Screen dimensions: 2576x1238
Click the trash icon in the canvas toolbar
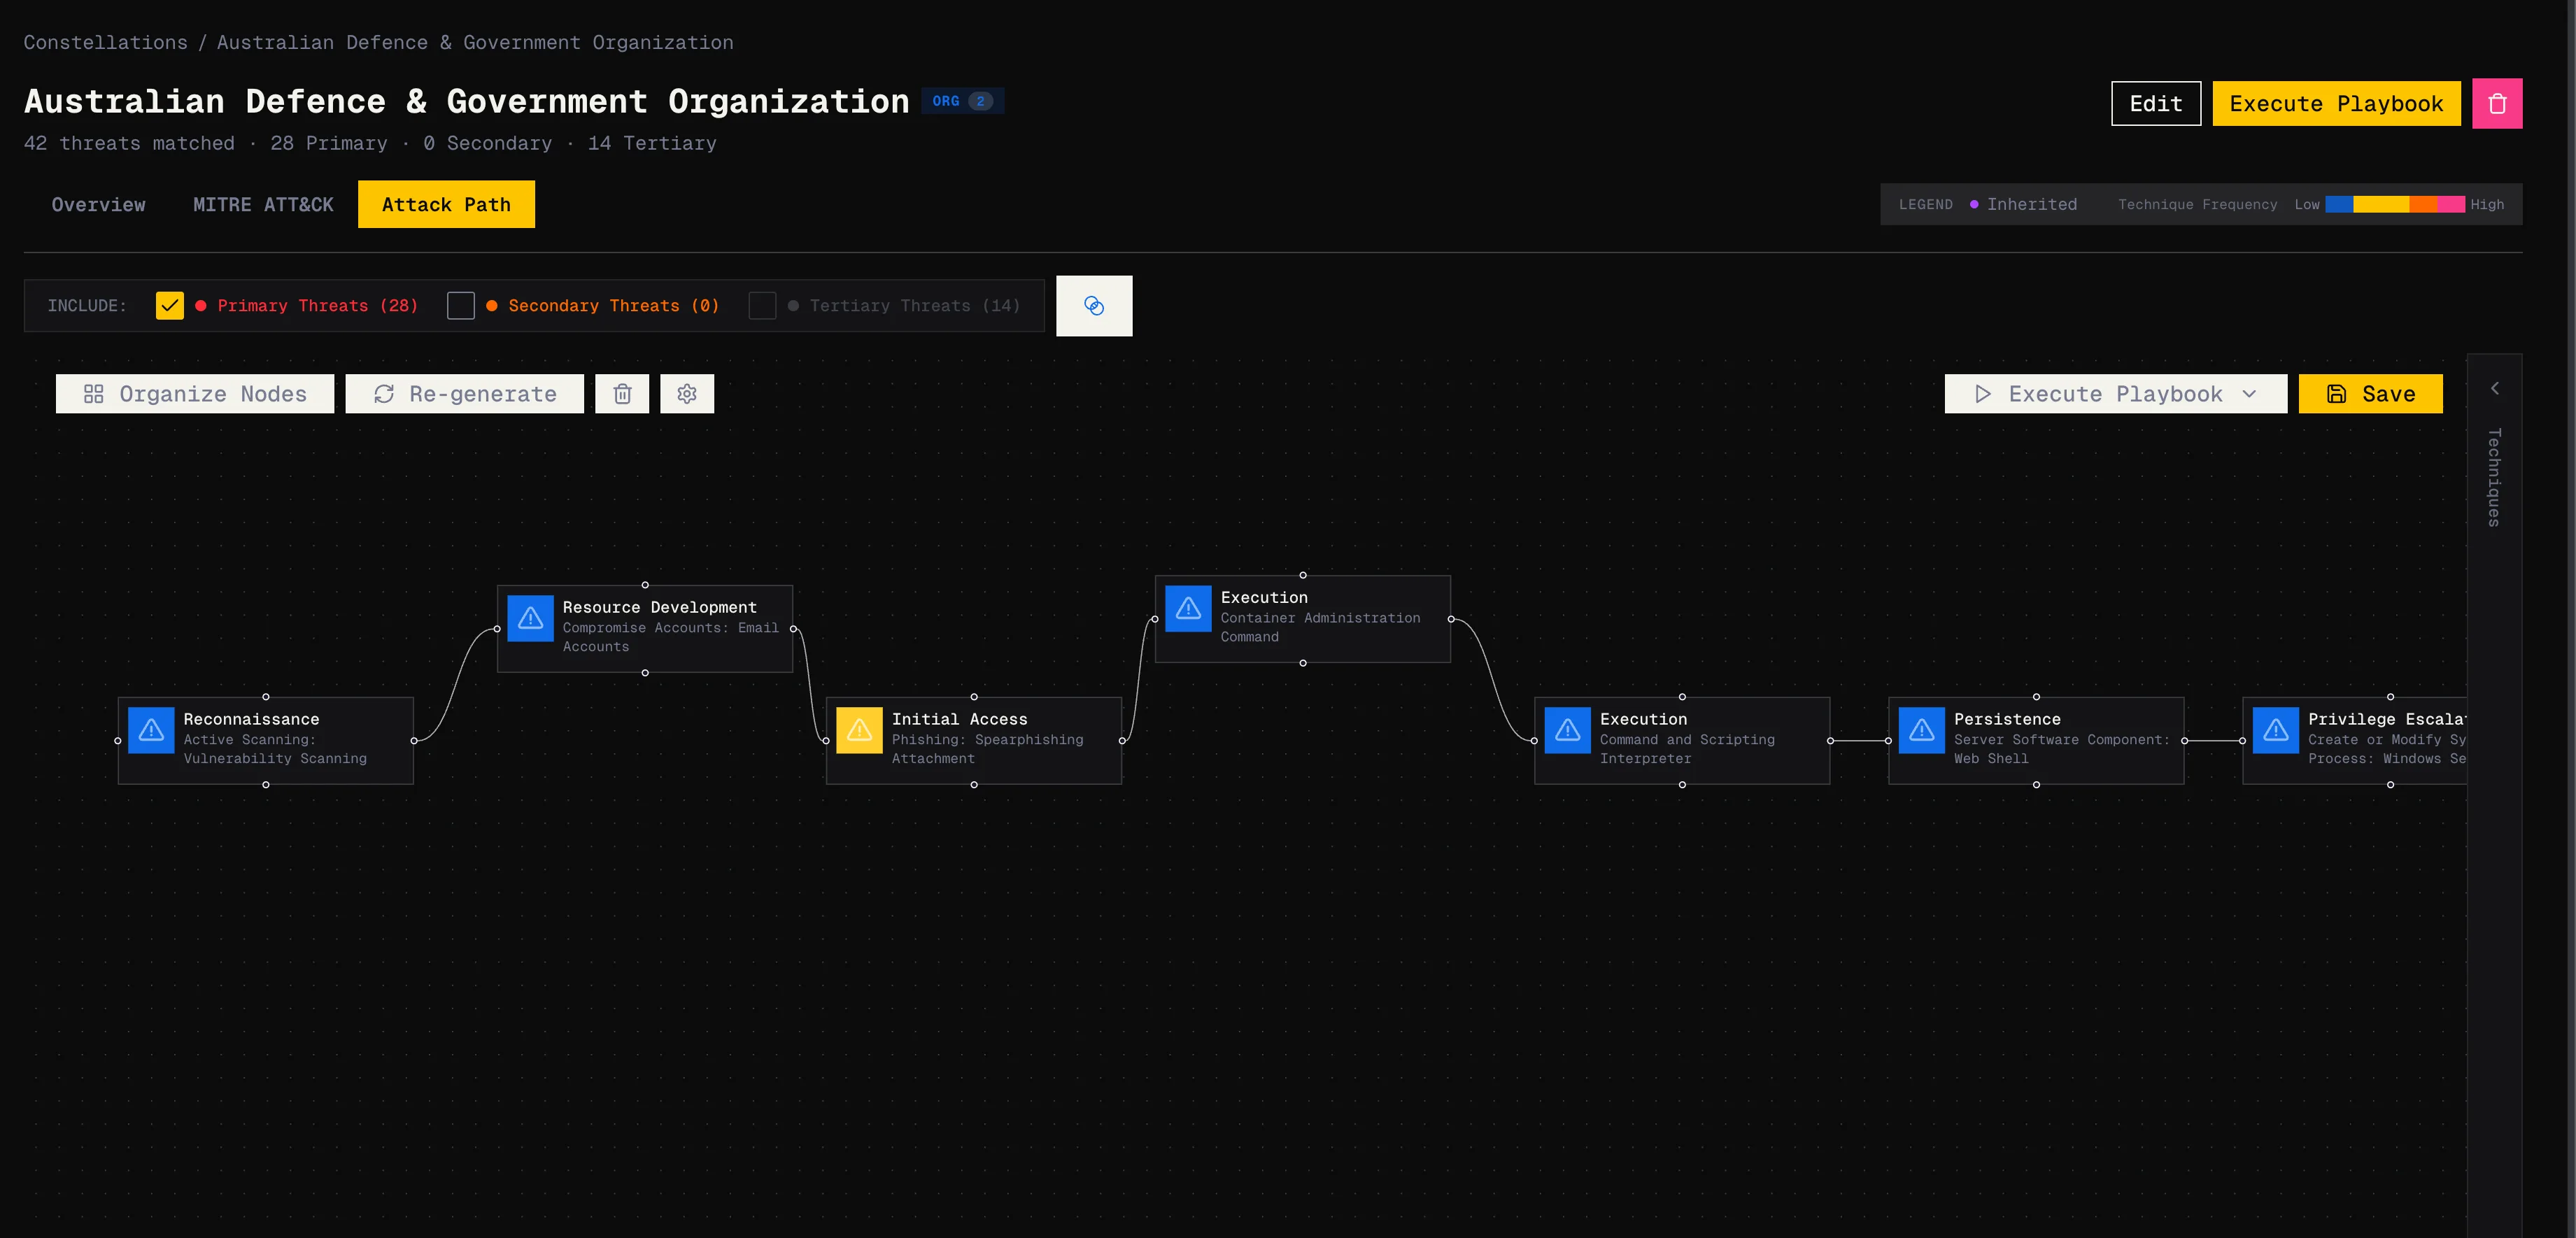[622, 394]
